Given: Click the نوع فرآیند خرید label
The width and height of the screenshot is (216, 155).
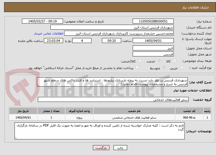Looking at the screenshot, I should click(x=200, y=68).
